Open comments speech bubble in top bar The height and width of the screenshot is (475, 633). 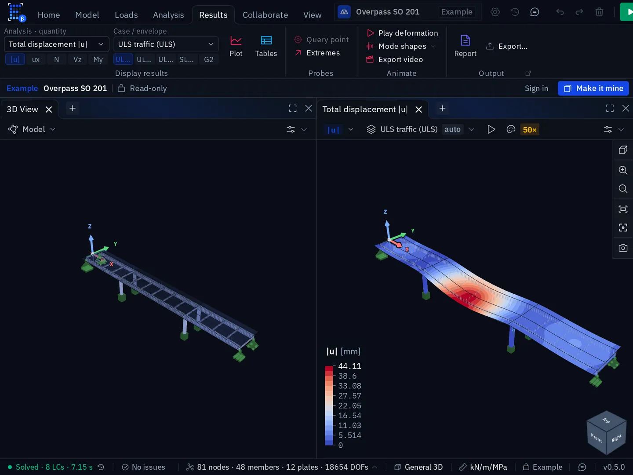[x=535, y=12]
